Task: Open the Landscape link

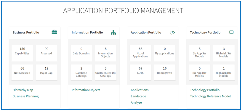Action: click(138, 96)
